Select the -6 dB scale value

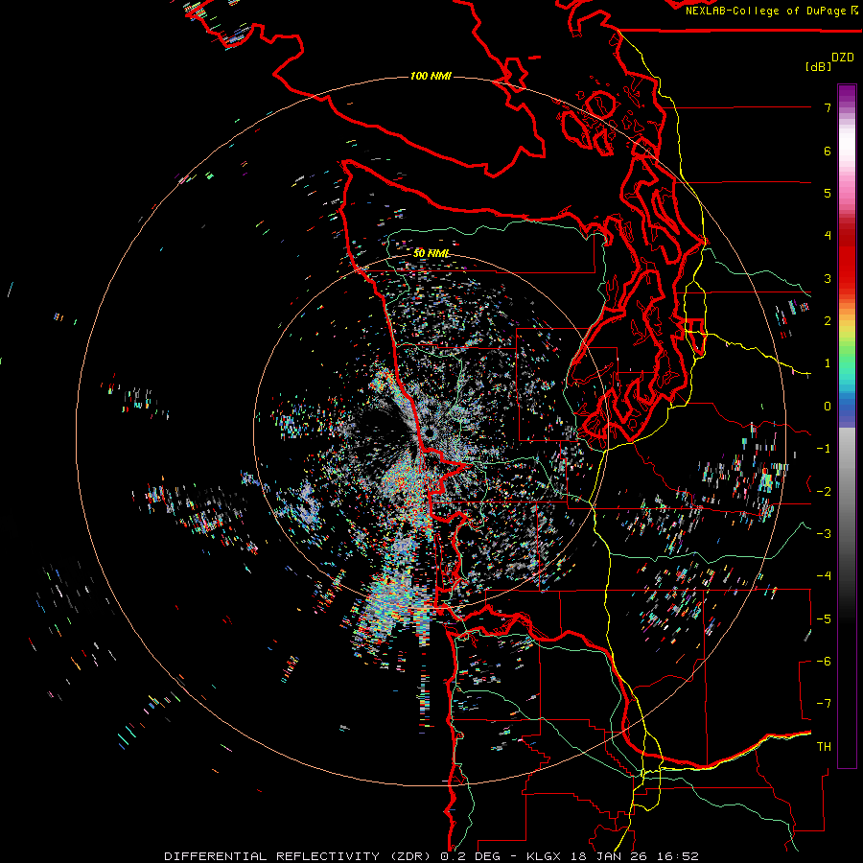click(824, 661)
